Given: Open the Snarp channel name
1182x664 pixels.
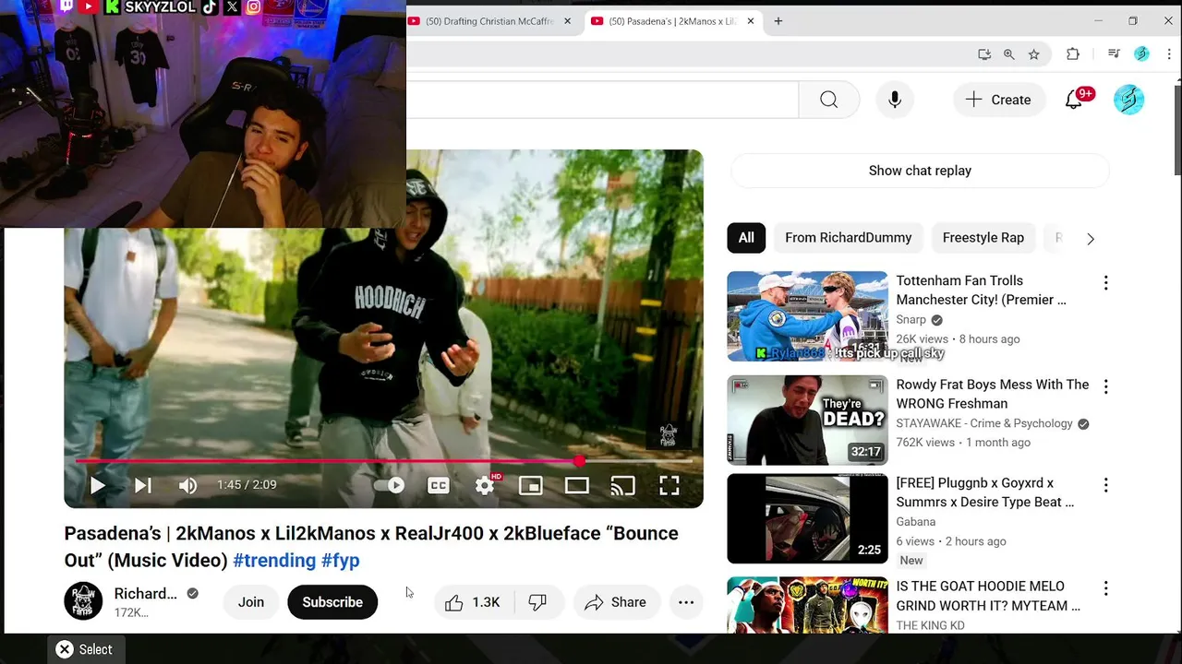Looking at the screenshot, I should click(x=911, y=320).
